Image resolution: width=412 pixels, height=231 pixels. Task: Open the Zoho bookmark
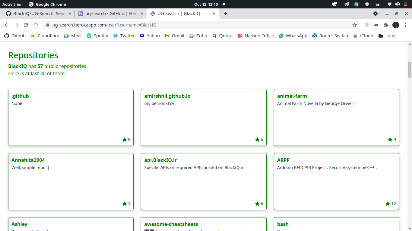click(198, 36)
